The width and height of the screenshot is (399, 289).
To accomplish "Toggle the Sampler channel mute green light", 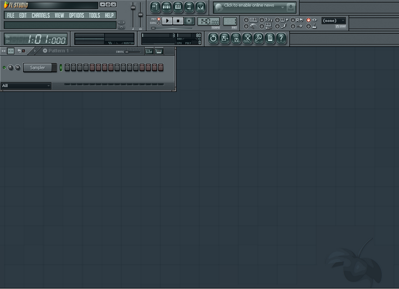I will [4, 67].
